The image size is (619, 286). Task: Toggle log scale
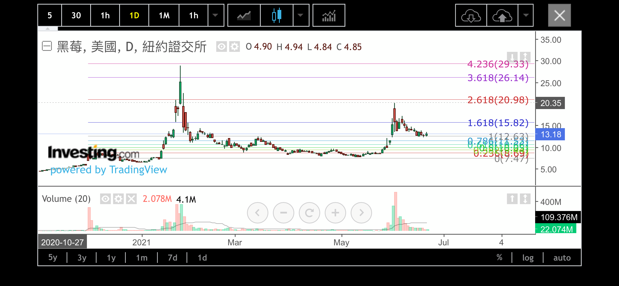coord(528,258)
